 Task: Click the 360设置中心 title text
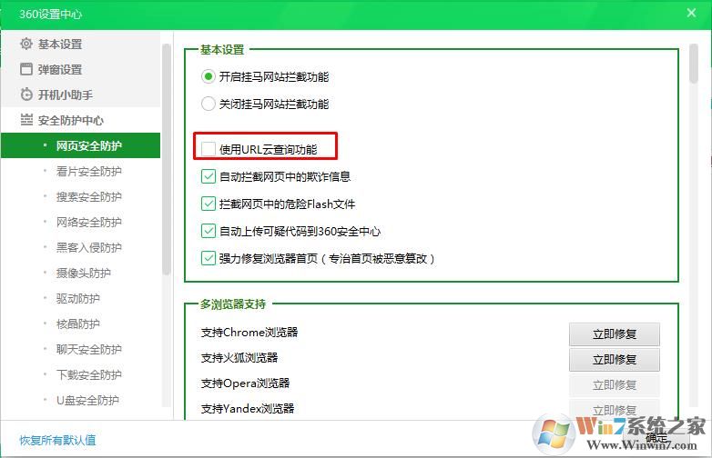coord(50,14)
